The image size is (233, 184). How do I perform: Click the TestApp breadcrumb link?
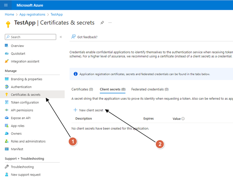click(57, 14)
